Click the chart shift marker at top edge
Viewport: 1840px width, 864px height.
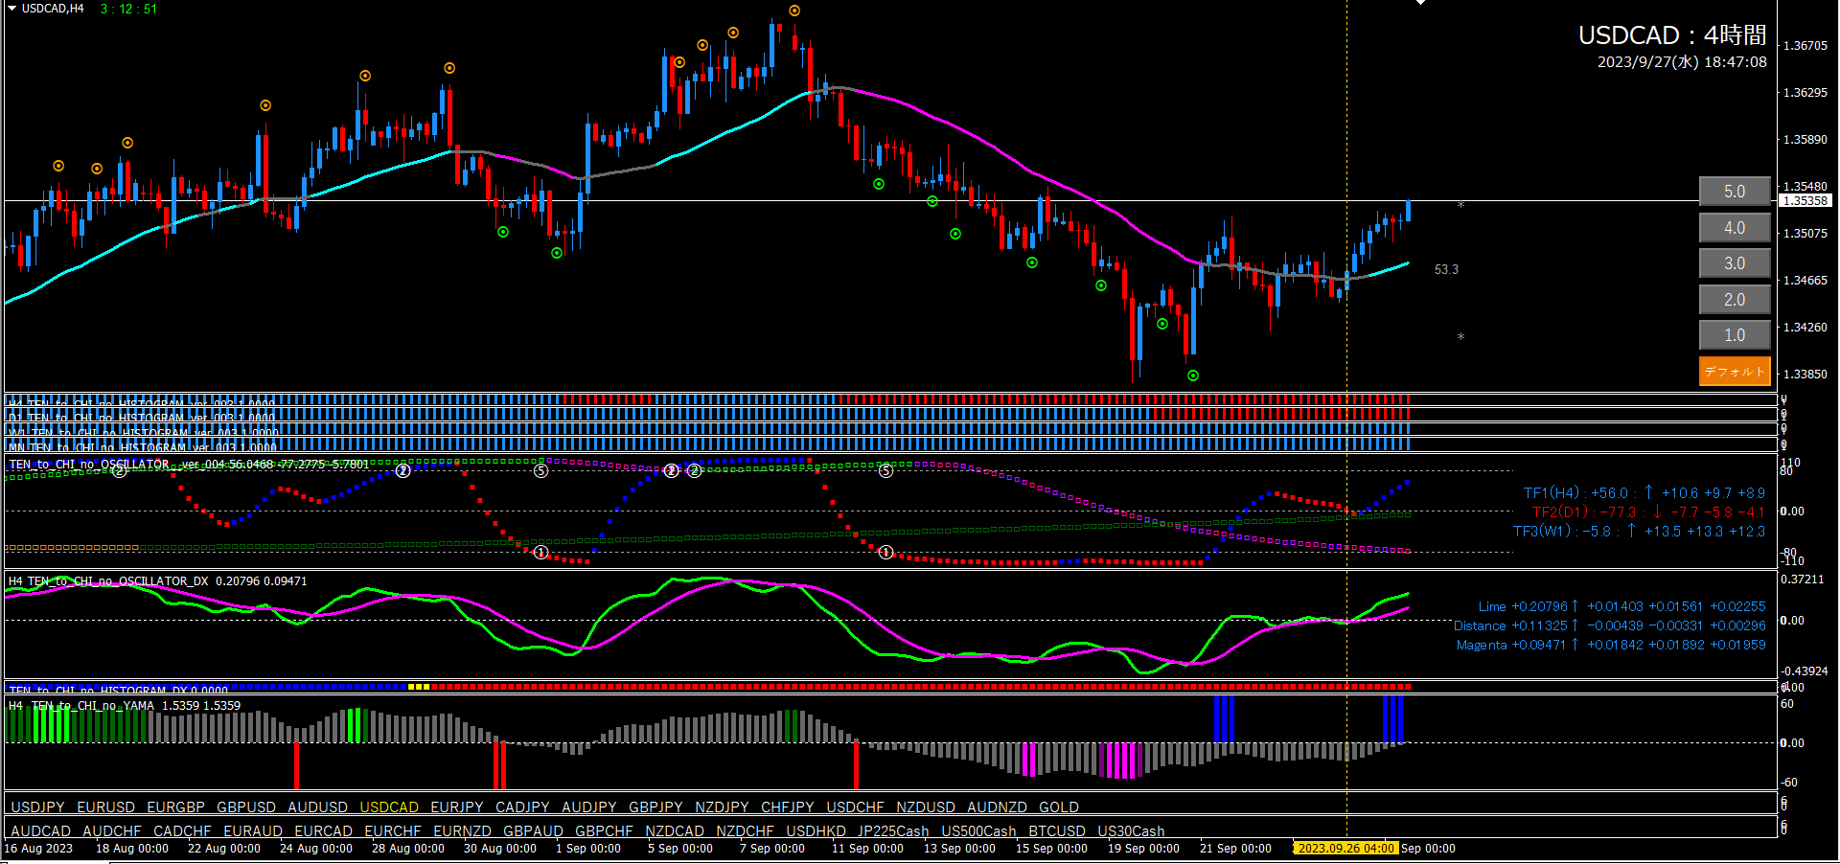tap(1420, 3)
